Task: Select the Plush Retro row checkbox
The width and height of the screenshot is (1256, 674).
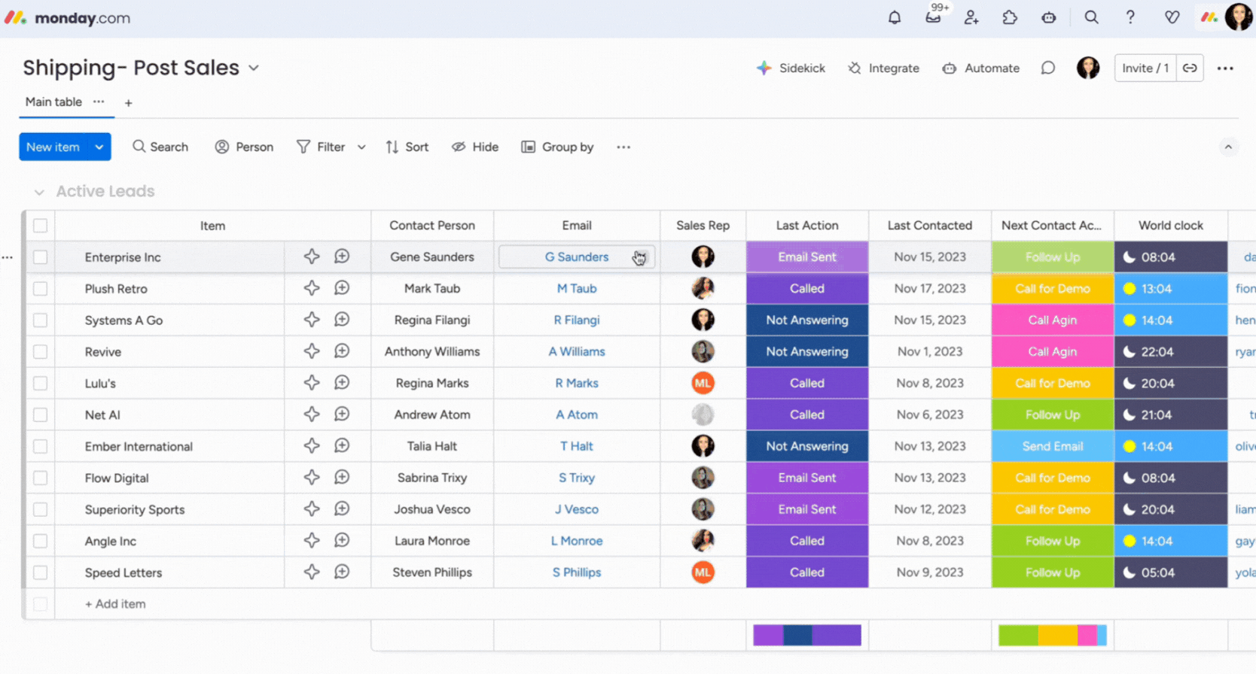Action: click(x=41, y=289)
